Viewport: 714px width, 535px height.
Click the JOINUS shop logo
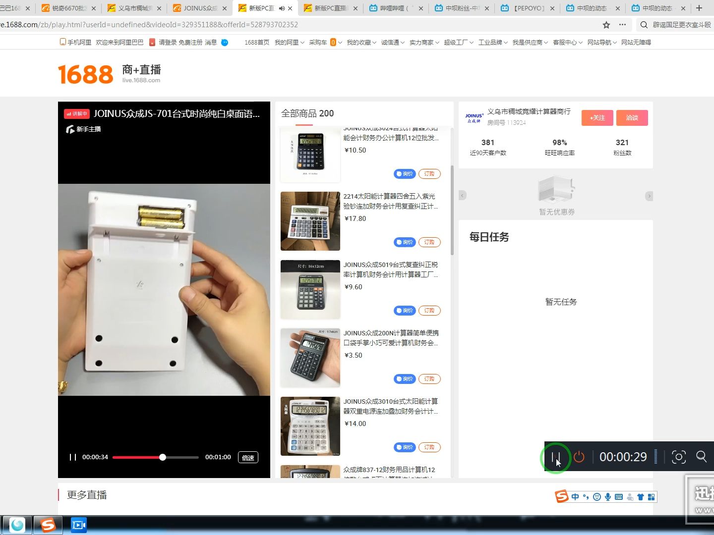(474, 118)
